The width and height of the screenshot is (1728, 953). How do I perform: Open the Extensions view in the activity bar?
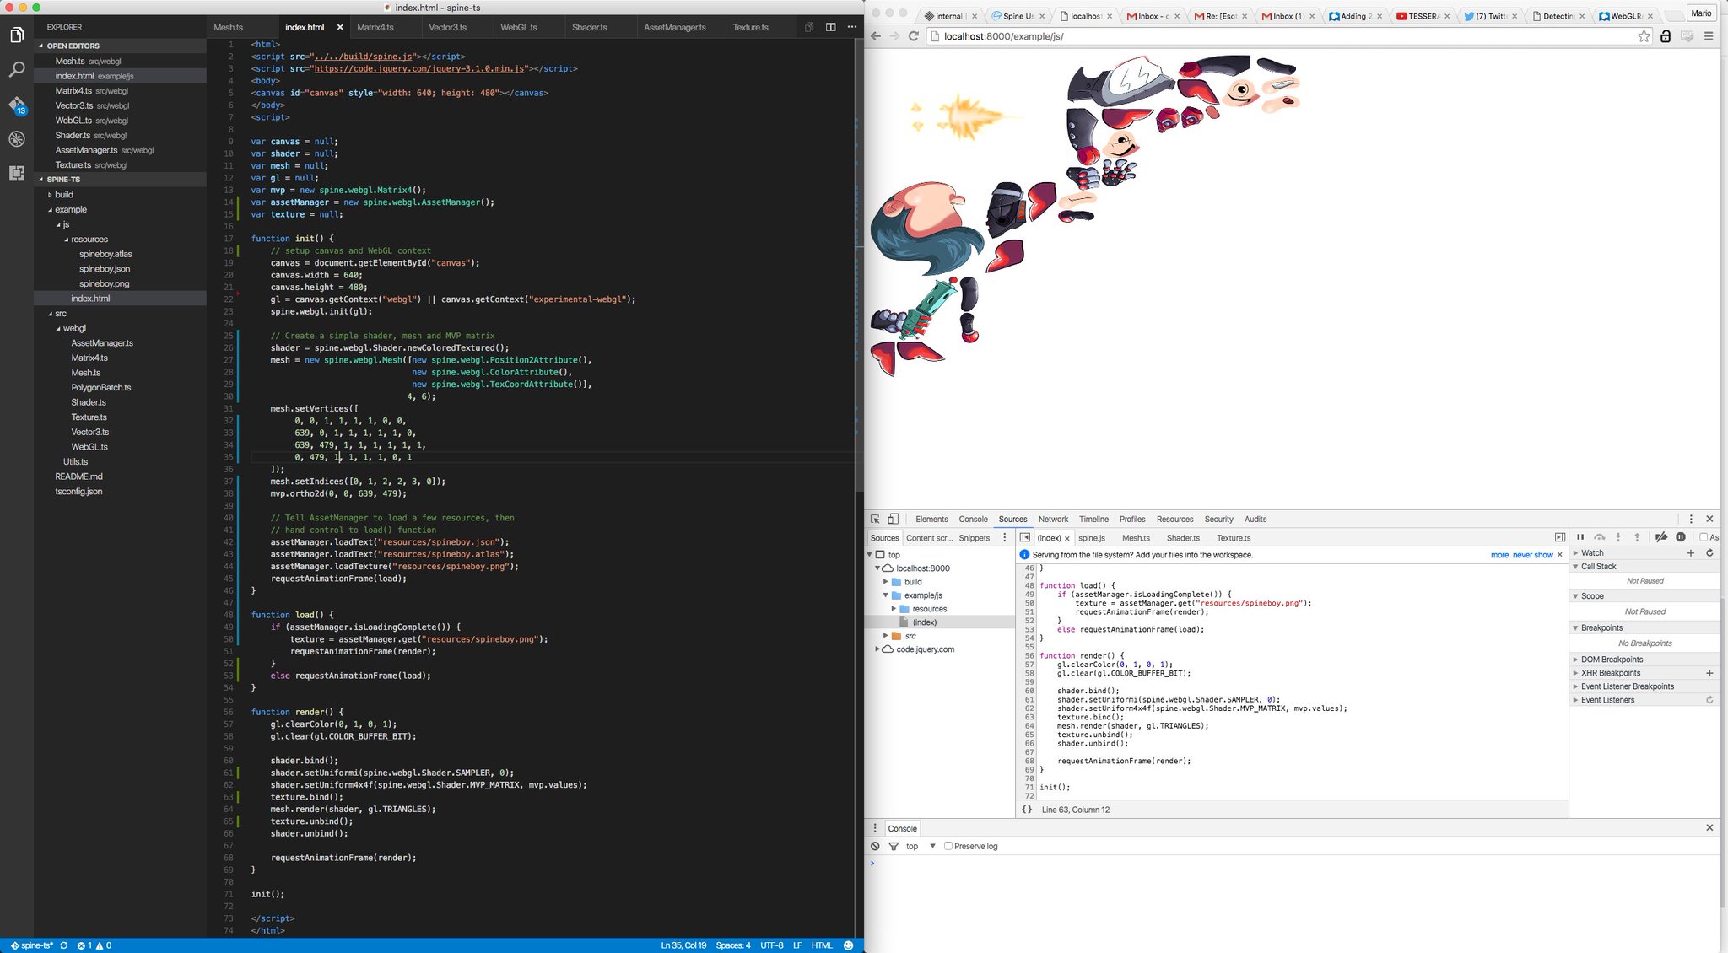point(17,174)
